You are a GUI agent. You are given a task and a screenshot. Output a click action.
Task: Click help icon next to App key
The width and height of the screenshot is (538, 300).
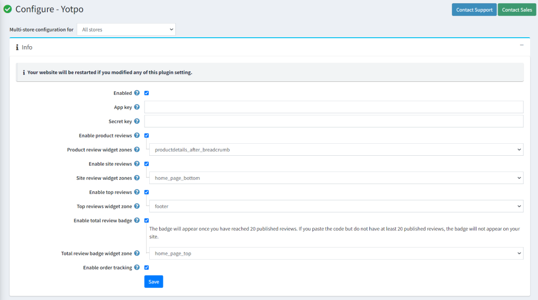pyautogui.click(x=137, y=107)
